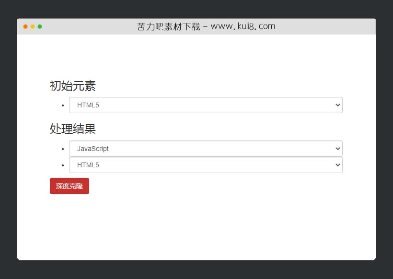Viewport: 393px width, 279px height.
Task: Select the JavaScript option text in its select box
Action: pos(92,149)
